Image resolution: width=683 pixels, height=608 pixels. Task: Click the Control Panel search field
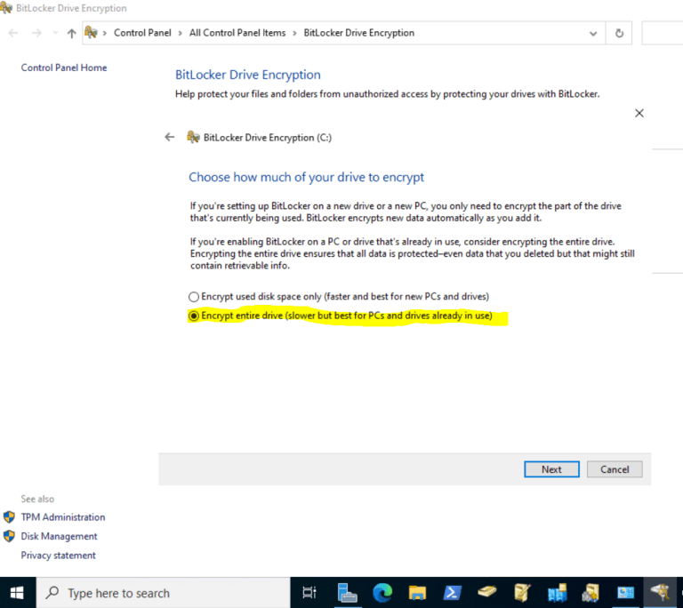pos(662,33)
